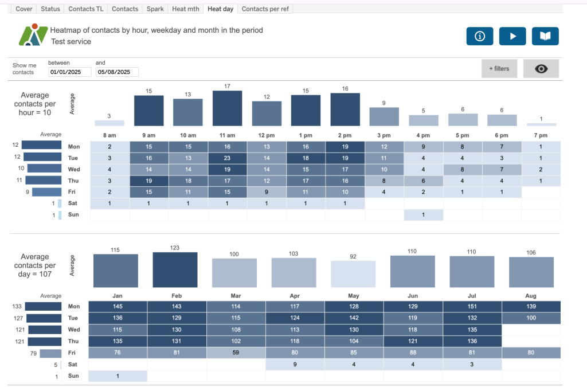Open the Status tab
The image size is (587, 387).
click(x=50, y=9)
